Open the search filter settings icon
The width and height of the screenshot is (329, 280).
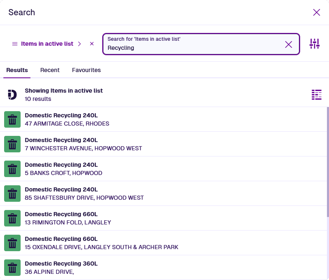[x=315, y=44]
